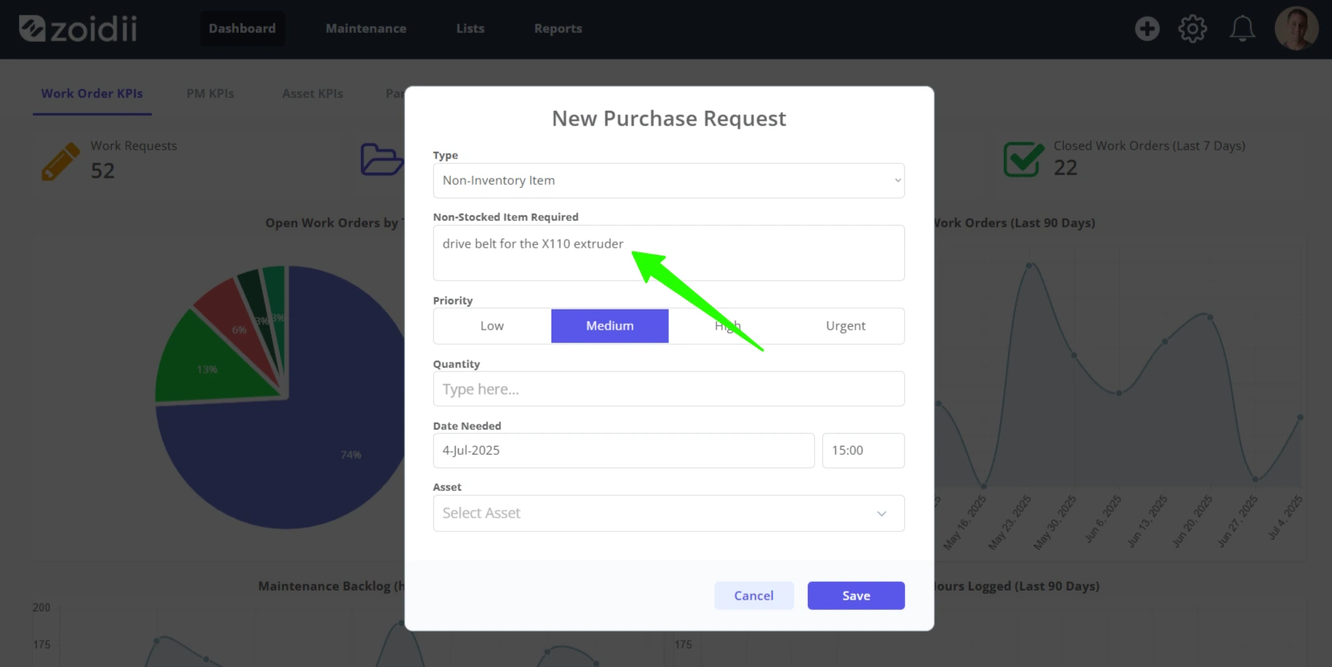Click the Closed Work Orders (Last 7 Days) label
Viewport: 1332px width, 667px height.
pyautogui.click(x=1150, y=145)
